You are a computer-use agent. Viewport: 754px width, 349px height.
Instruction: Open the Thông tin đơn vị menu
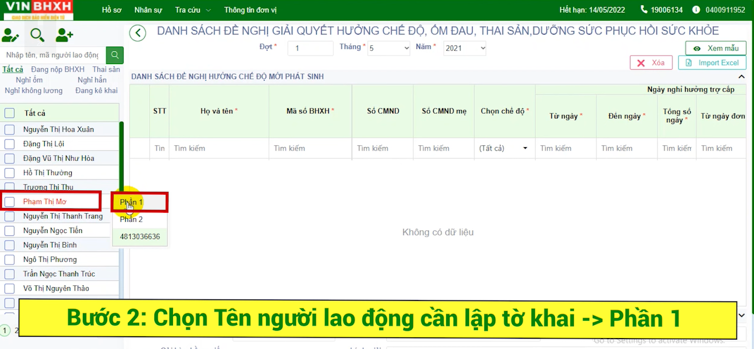[250, 10]
